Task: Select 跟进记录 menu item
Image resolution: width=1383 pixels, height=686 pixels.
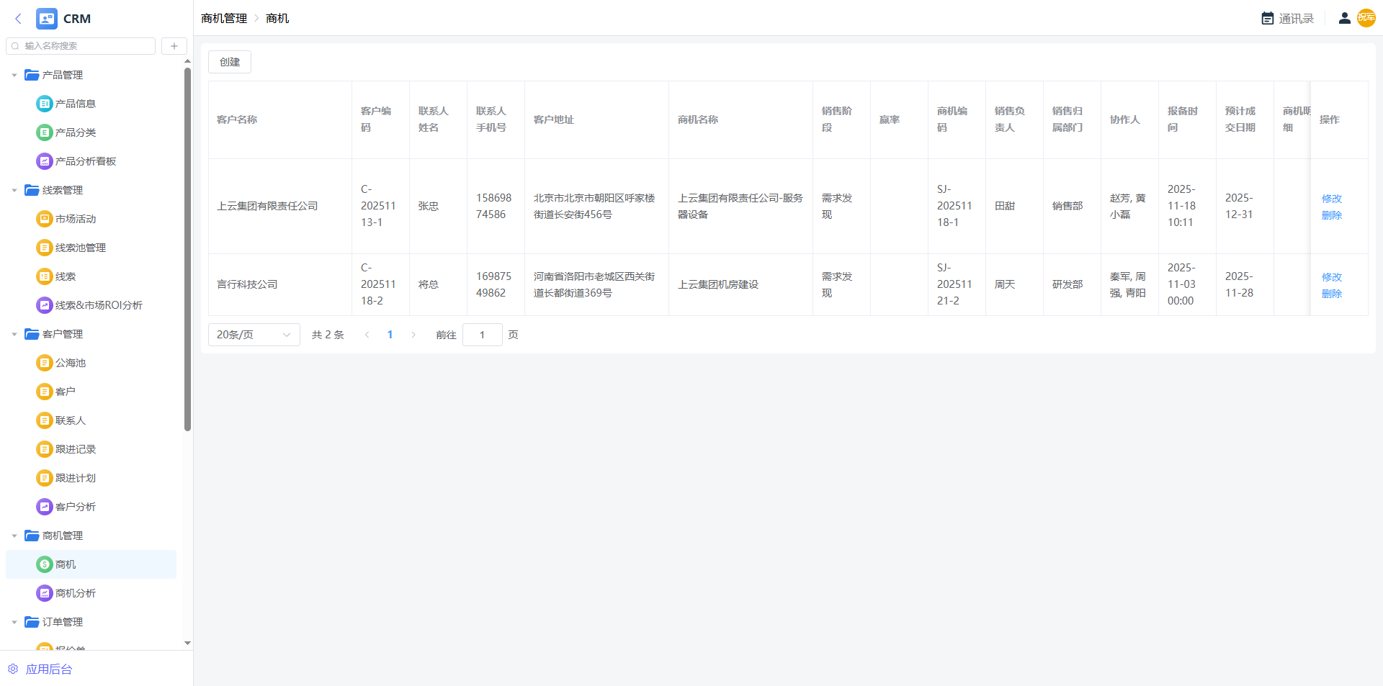Action: (76, 449)
